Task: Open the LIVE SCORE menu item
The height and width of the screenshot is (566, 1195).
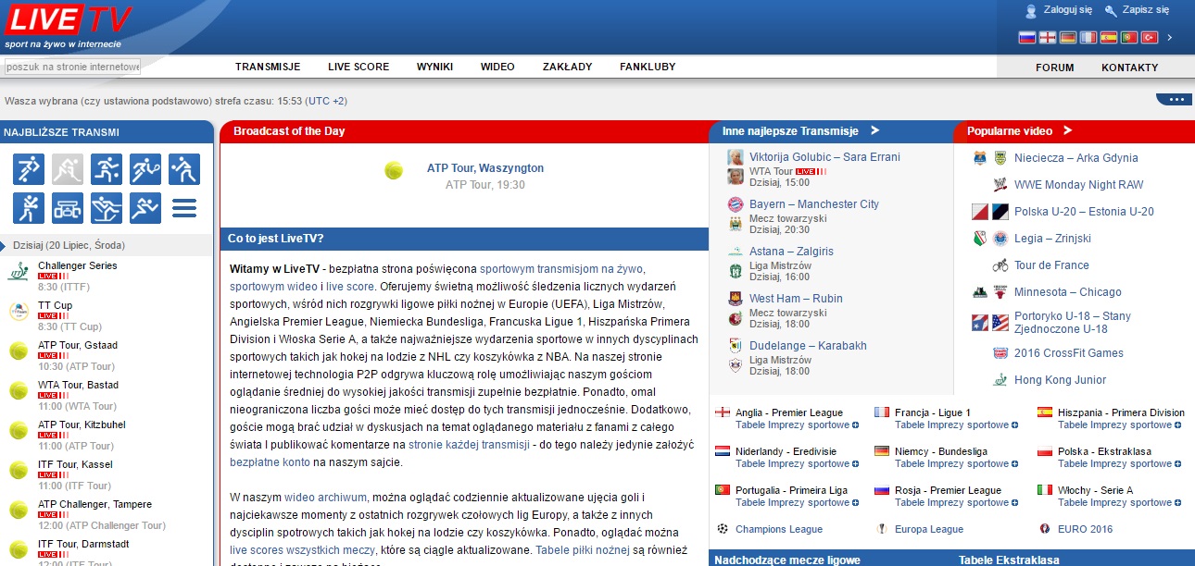Action: (358, 67)
